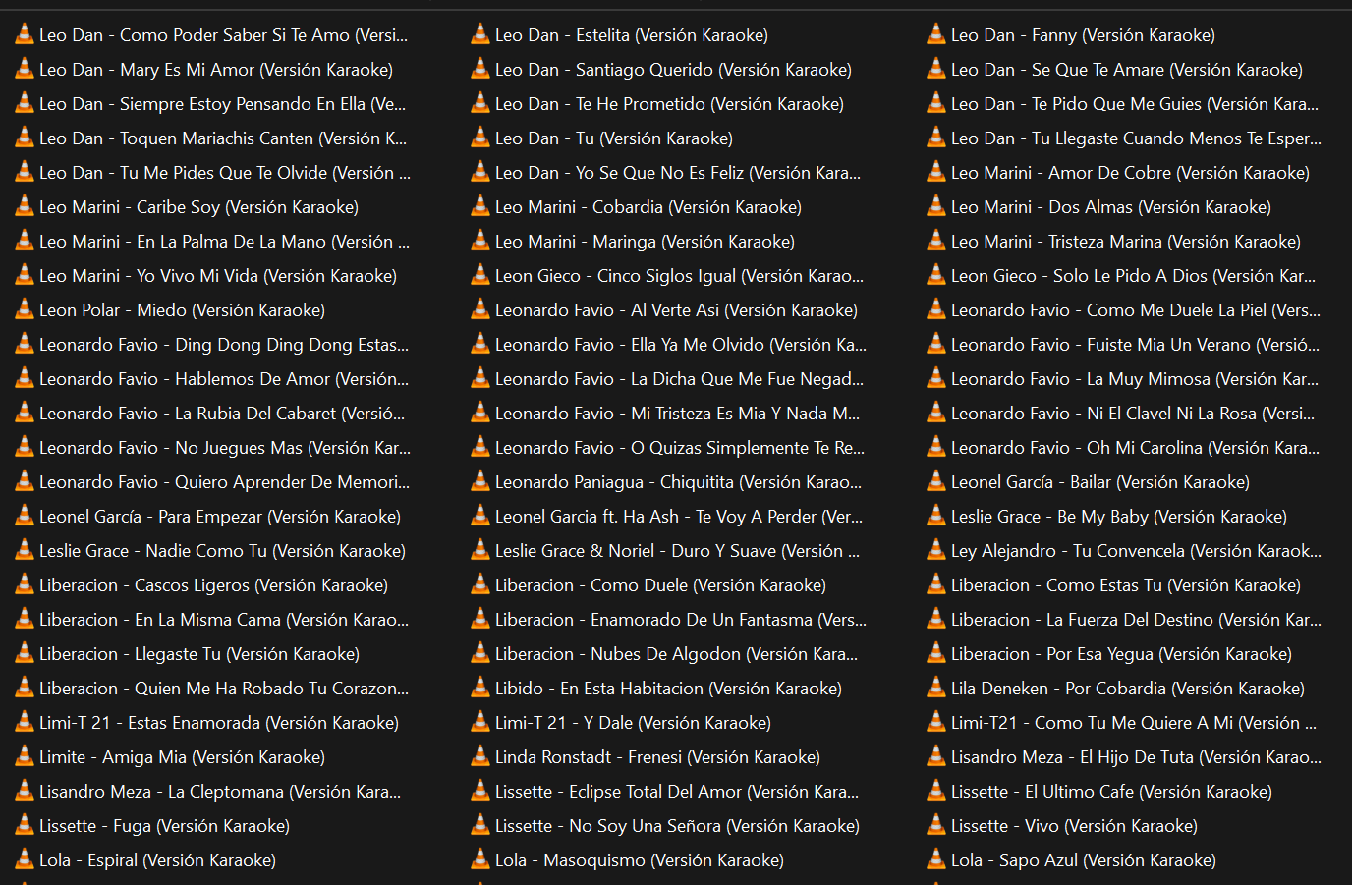Image resolution: width=1352 pixels, height=885 pixels.
Task: Select Leonardo Favio - La Muy Mimosa
Action: 1123,378
